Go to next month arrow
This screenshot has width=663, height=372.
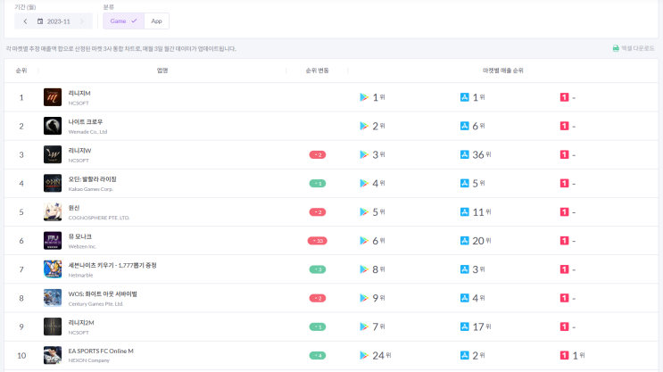[81, 21]
